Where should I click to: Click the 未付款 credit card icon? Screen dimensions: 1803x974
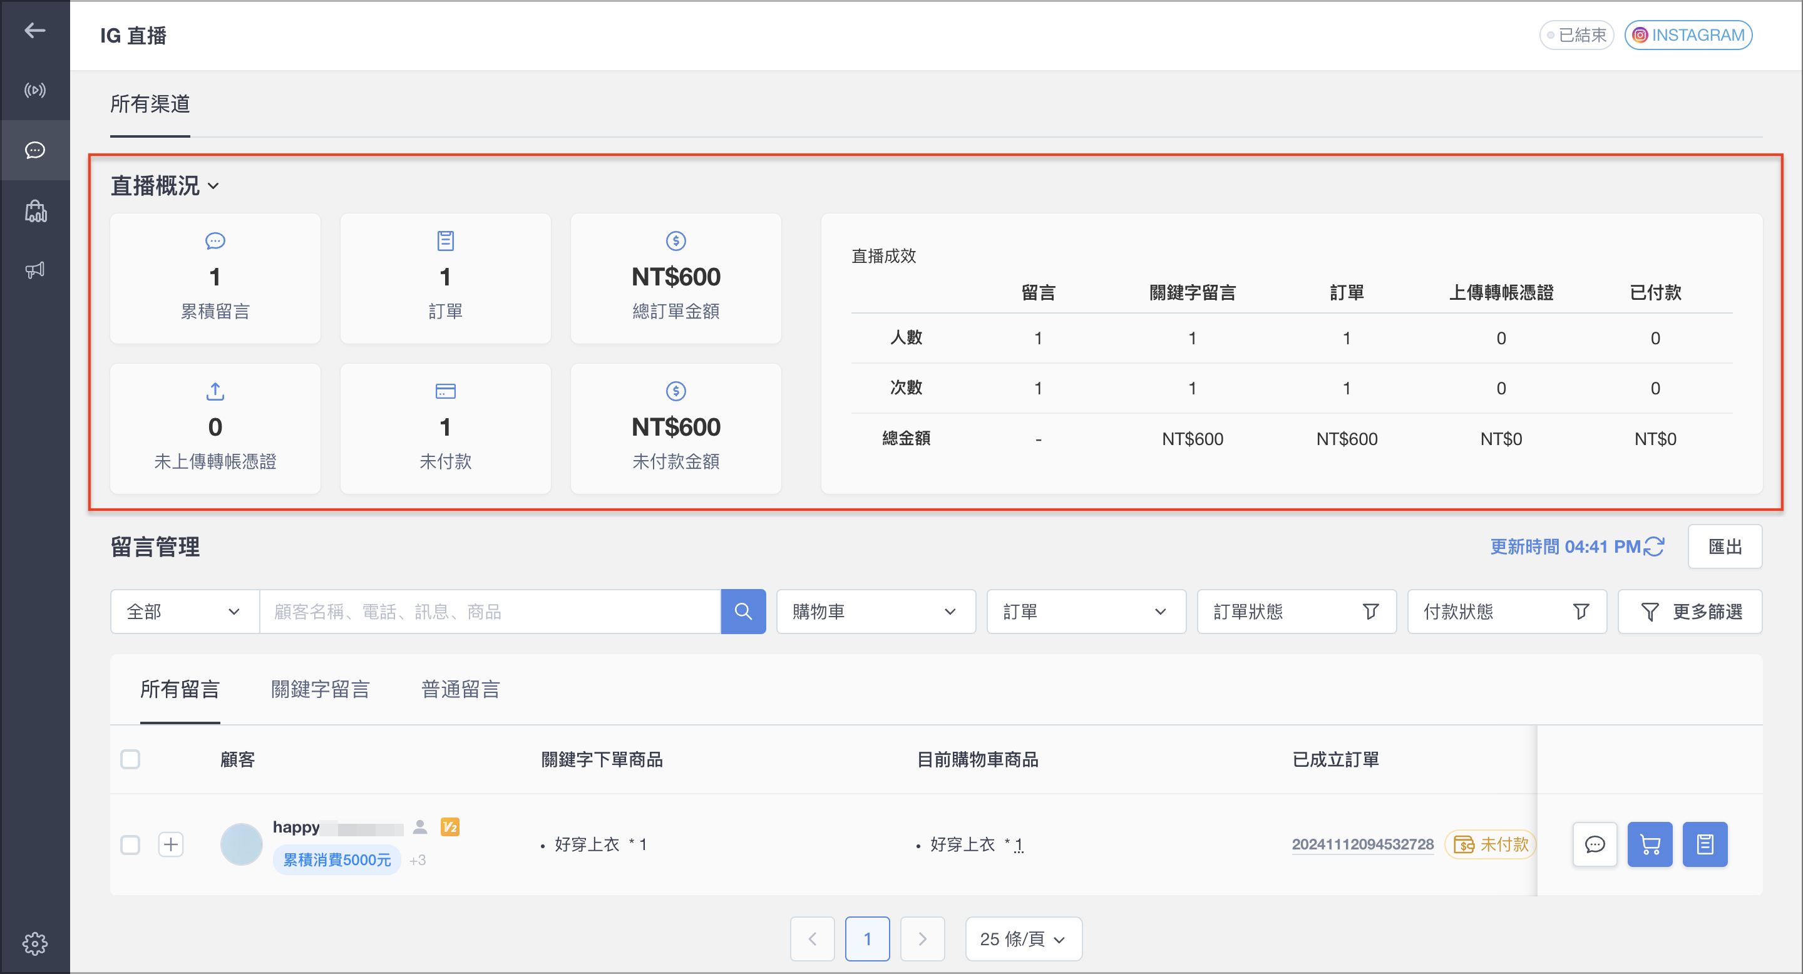(445, 391)
